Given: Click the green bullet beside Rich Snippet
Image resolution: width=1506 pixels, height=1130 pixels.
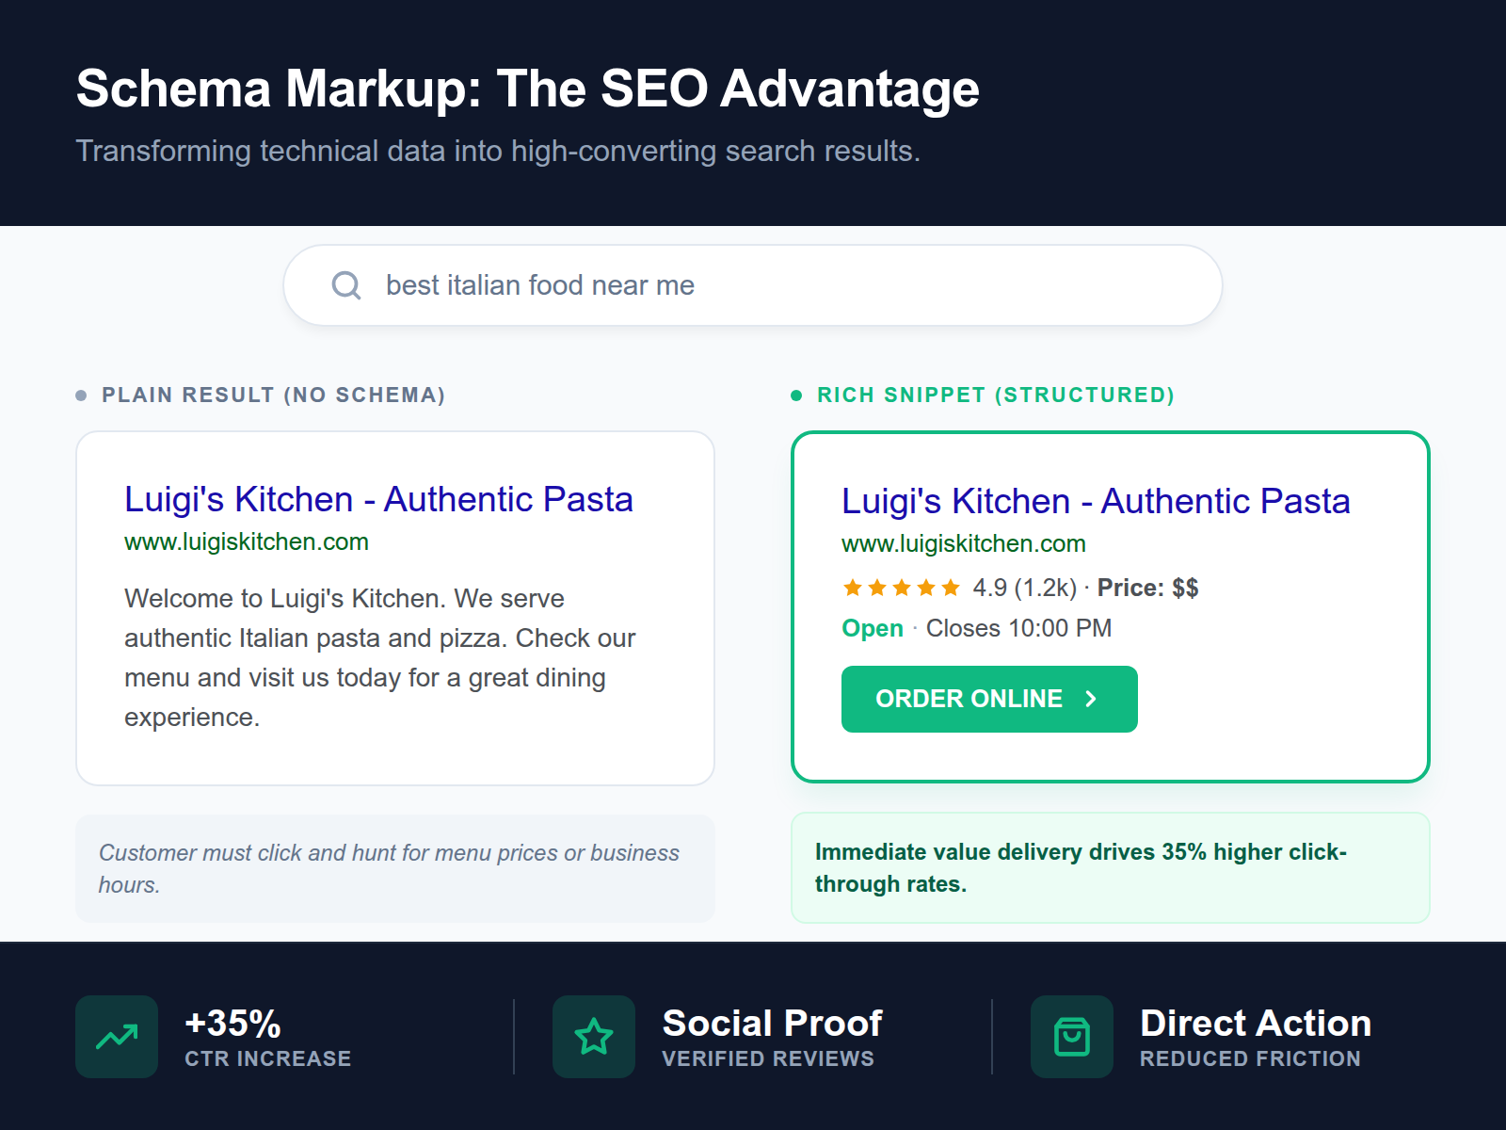Looking at the screenshot, I should pyautogui.click(x=797, y=395).
